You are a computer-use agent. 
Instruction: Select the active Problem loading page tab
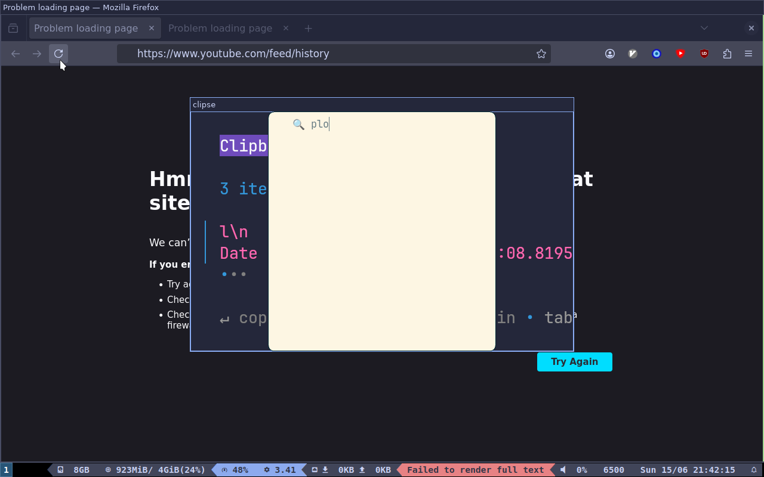point(94,28)
